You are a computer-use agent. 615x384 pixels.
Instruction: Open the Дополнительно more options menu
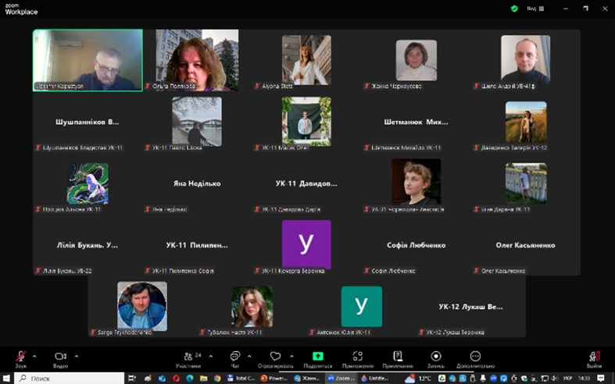[476, 358]
